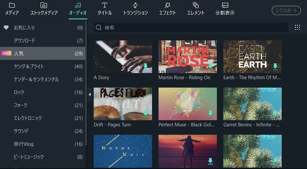Click the HOT badge icon
307x169 pixels.
(6, 53)
